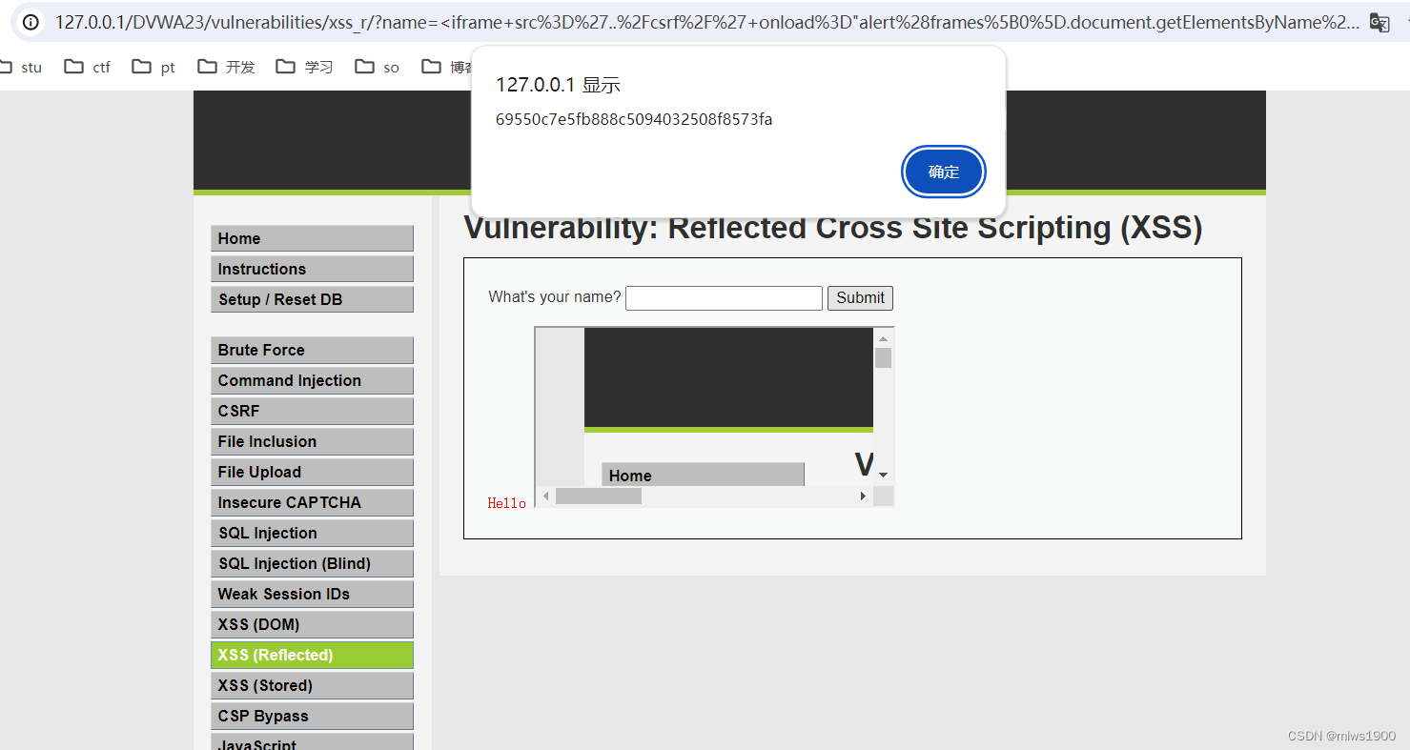
Task: Click the alert title 127.0.0.1 显示
Action: point(558,85)
